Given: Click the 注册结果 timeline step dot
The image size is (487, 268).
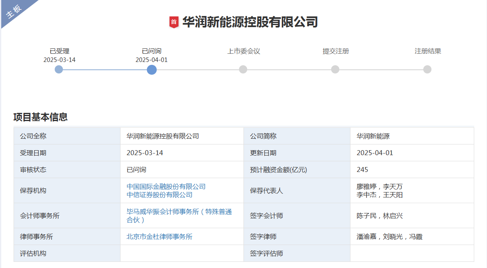Looking at the screenshot, I should coord(427,69).
